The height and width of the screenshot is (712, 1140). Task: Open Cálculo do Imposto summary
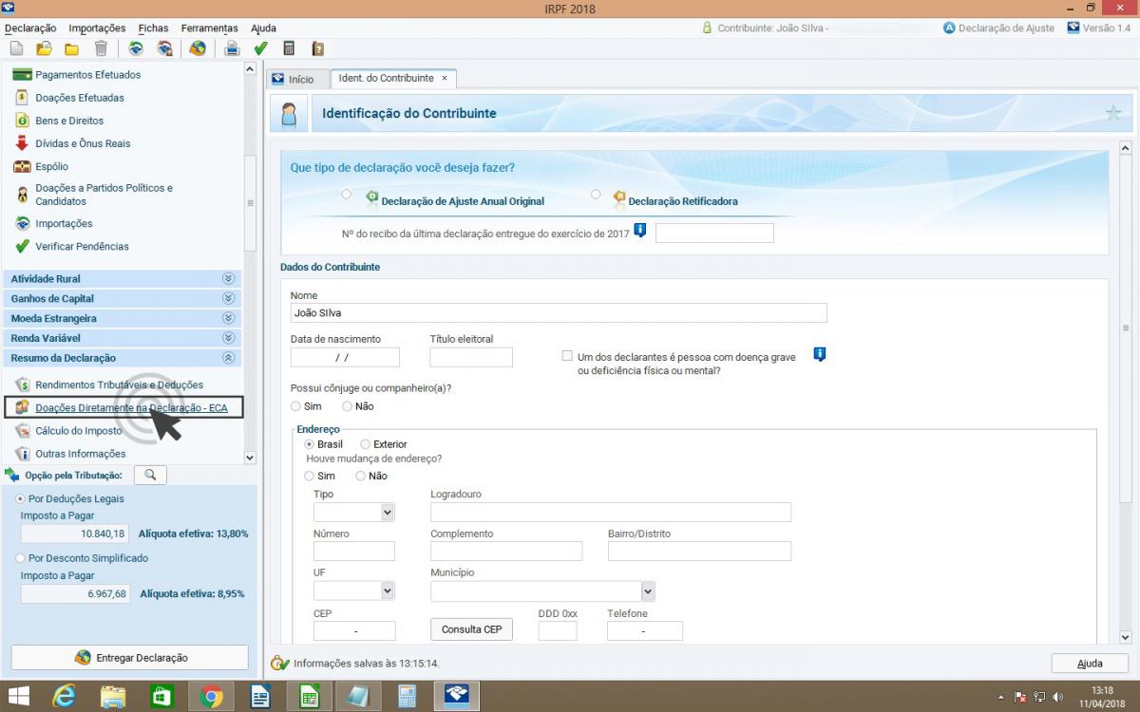pyautogui.click(x=79, y=430)
